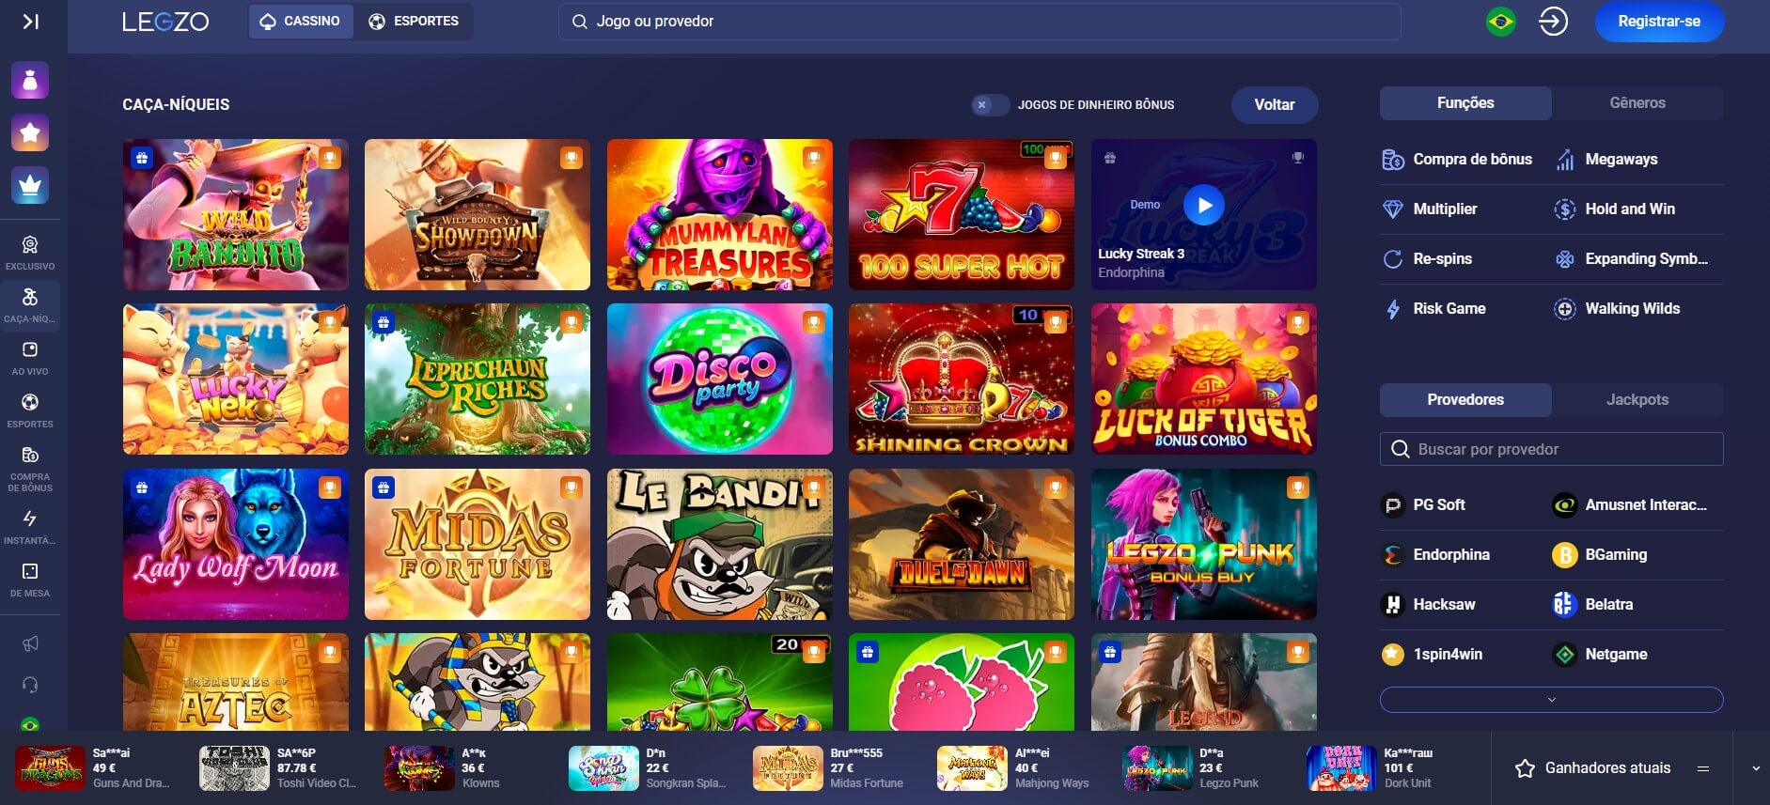Image resolution: width=1770 pixels, height=805 pixels.
Task: Open the Shining Crown game tile
Action: [x=961, y=379]
